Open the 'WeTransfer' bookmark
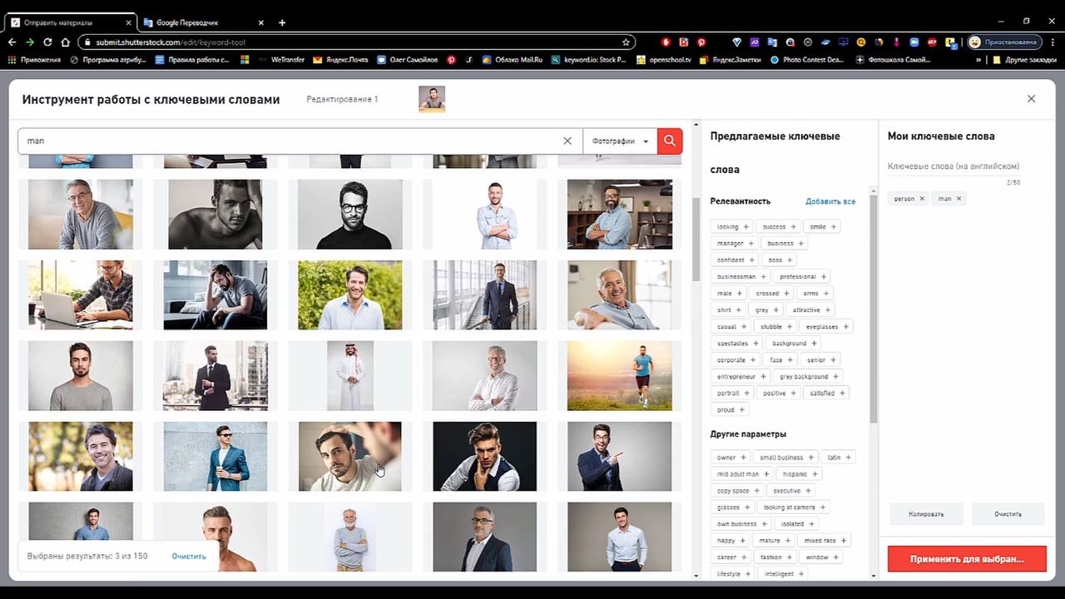Image resolution: width=1065 pixels, height=599 pixels. 281,60
